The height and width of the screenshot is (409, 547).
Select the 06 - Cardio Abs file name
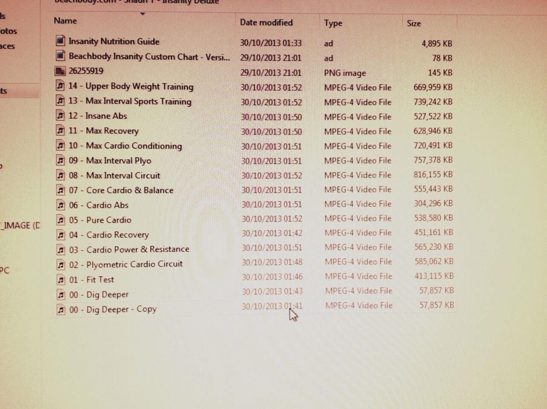point(99,205)
